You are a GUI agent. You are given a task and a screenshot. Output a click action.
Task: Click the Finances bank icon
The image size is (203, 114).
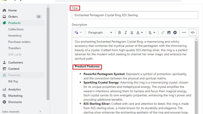coord(4,75)
